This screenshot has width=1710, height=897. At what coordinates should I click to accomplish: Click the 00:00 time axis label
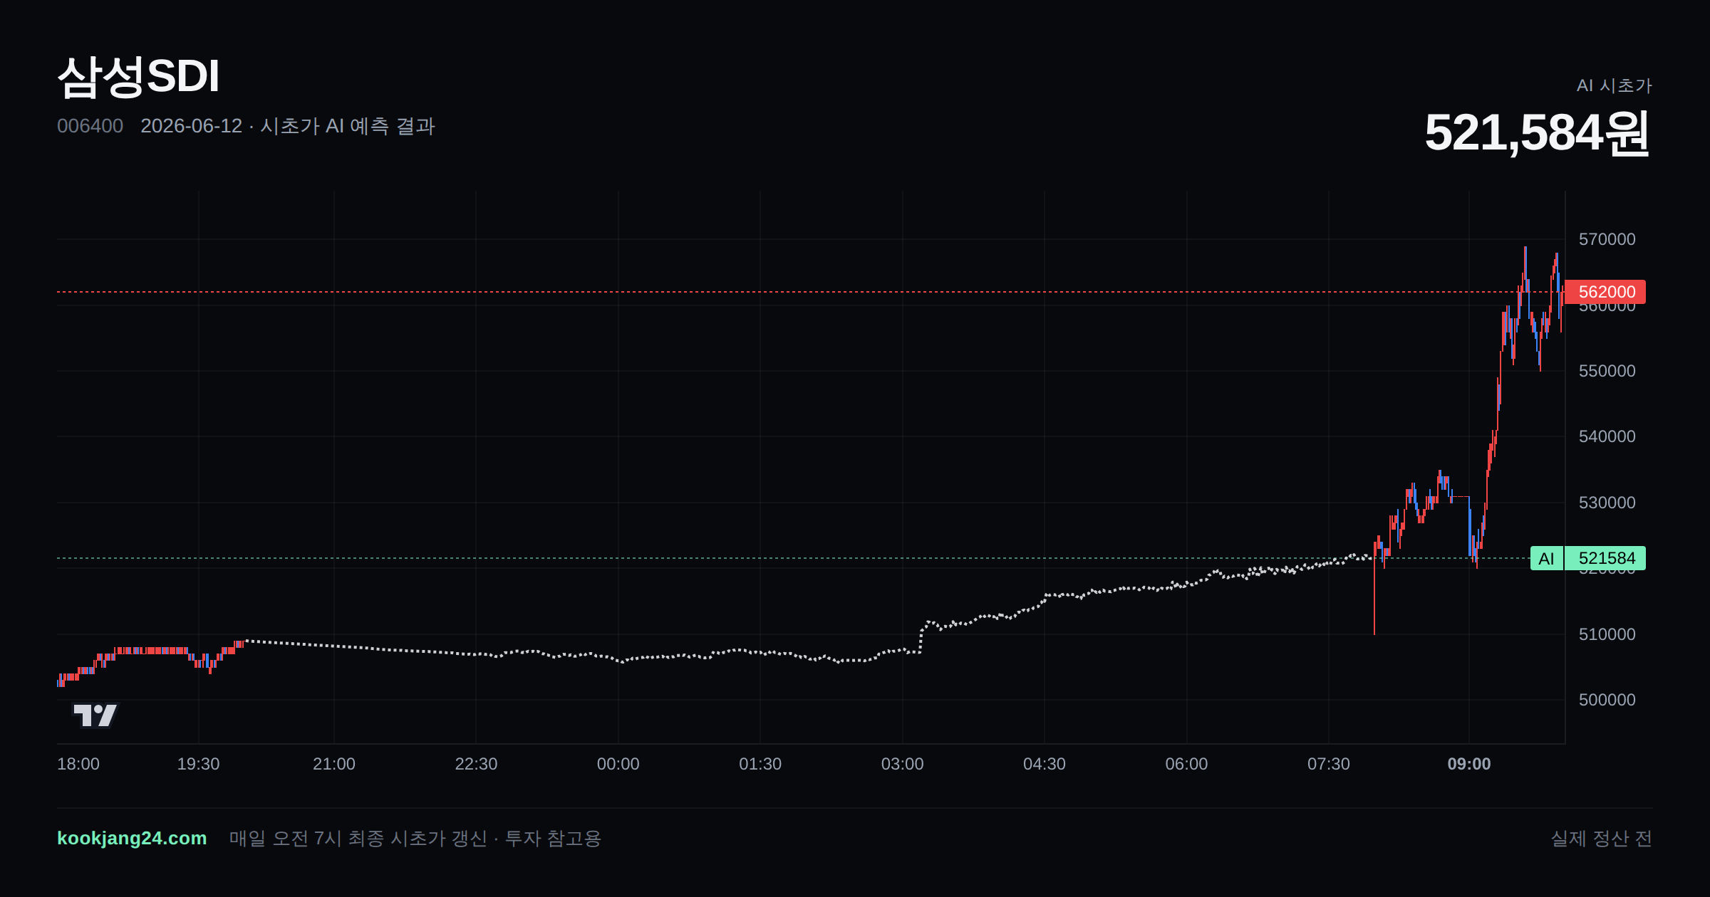click(618, 764)
